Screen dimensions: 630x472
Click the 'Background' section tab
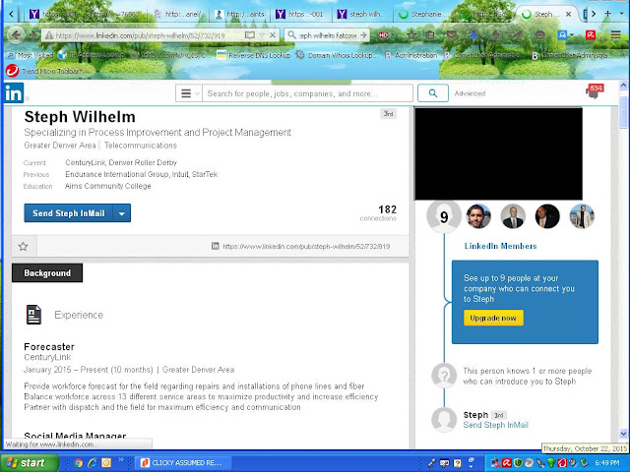[x=47, y=273]
